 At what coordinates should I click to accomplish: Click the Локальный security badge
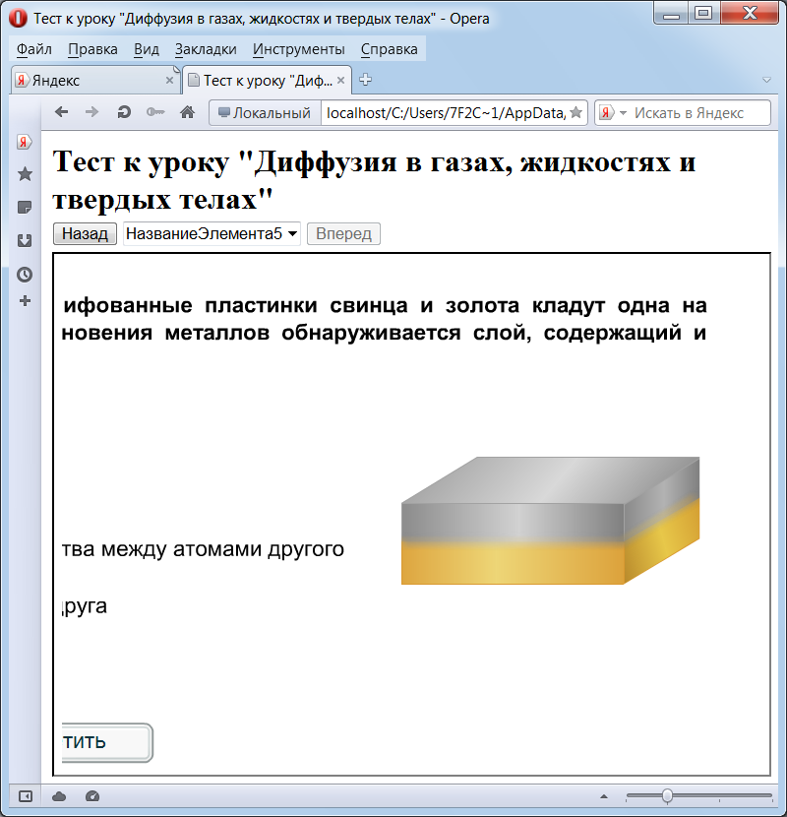click(265, 112)
